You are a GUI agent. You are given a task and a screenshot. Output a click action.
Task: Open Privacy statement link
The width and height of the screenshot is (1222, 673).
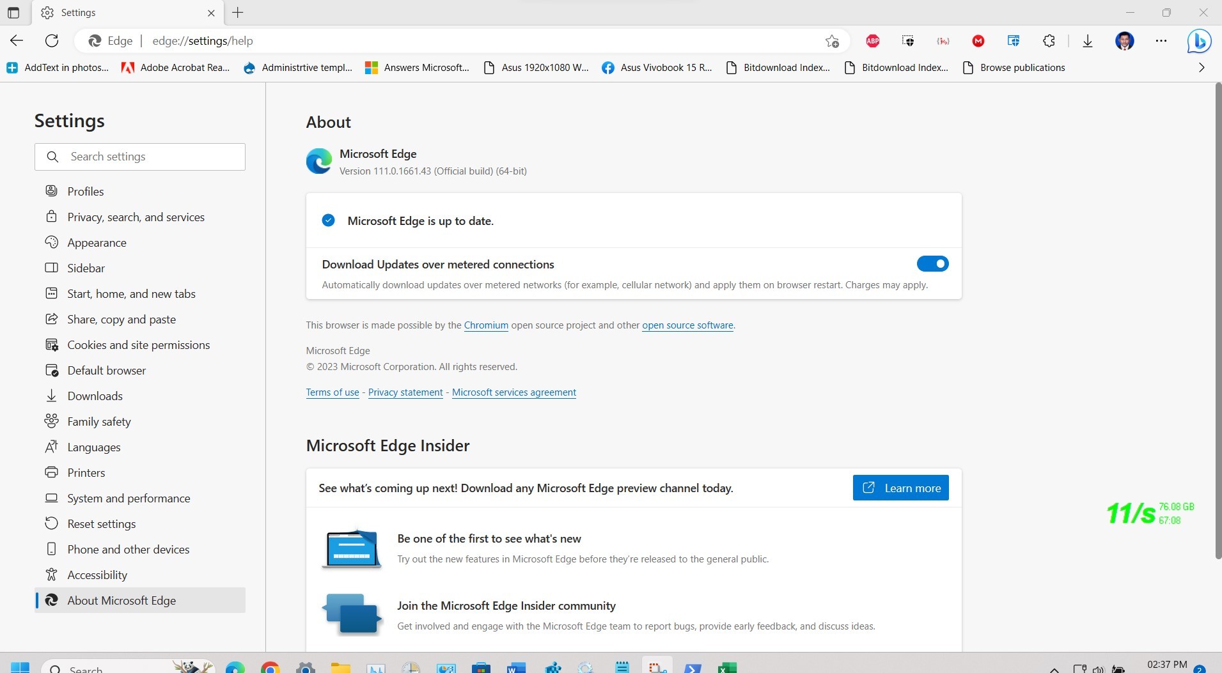click(405, 392)
